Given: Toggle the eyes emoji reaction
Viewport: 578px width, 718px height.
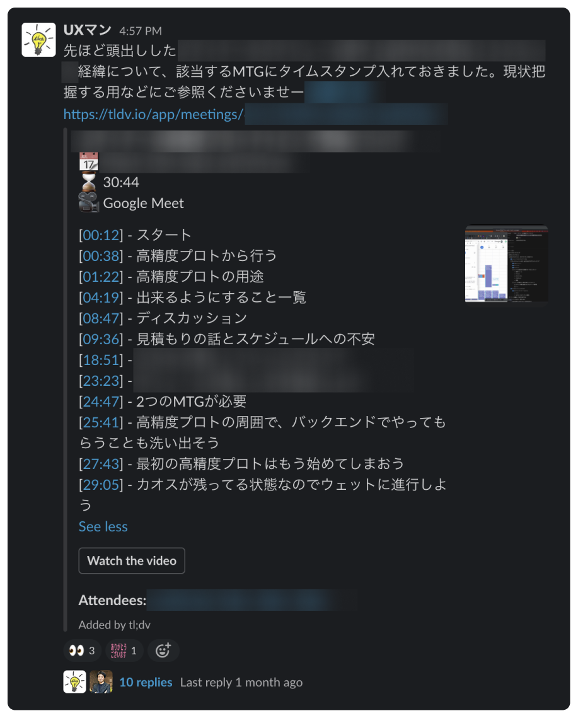Looking at the screenshot, I should 82,651.
